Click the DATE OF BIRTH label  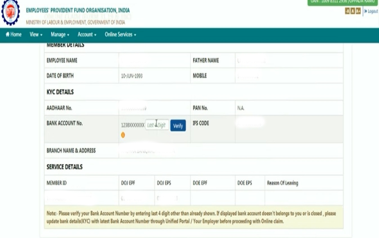pyautogui.click(x=60, y=76)
